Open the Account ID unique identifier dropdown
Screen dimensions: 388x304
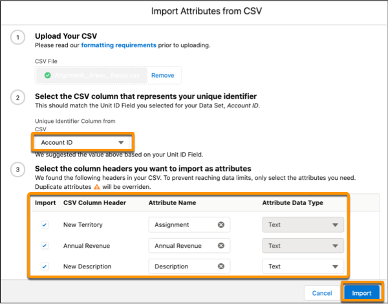[x=82, y=142]
